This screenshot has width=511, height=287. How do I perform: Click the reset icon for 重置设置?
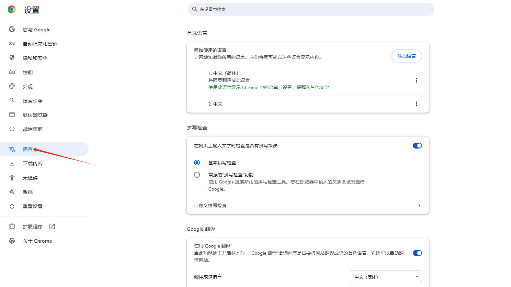[x=12, y=206]
